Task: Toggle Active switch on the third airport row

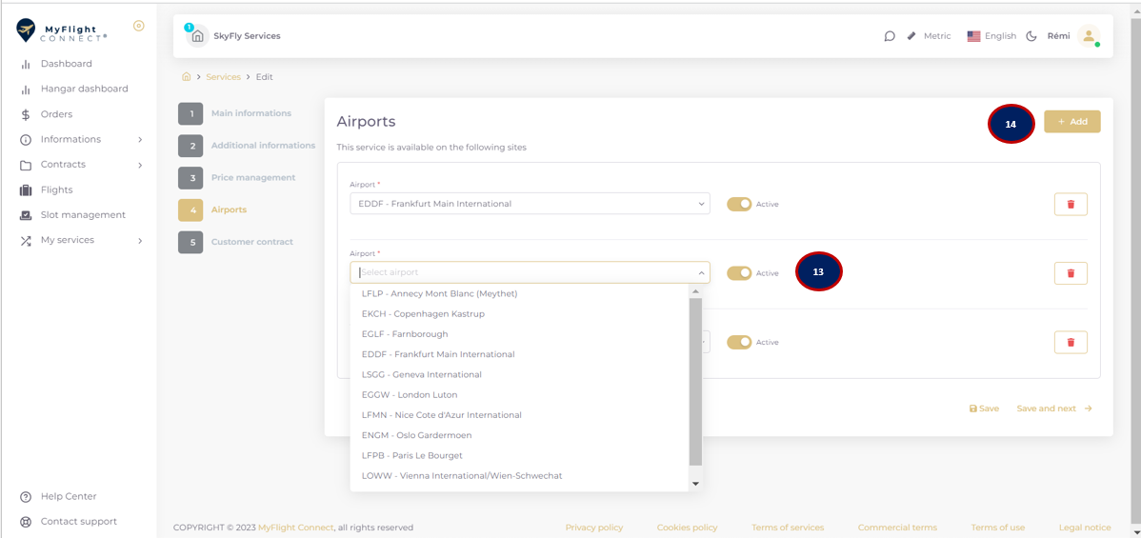Action: (739, 342)
